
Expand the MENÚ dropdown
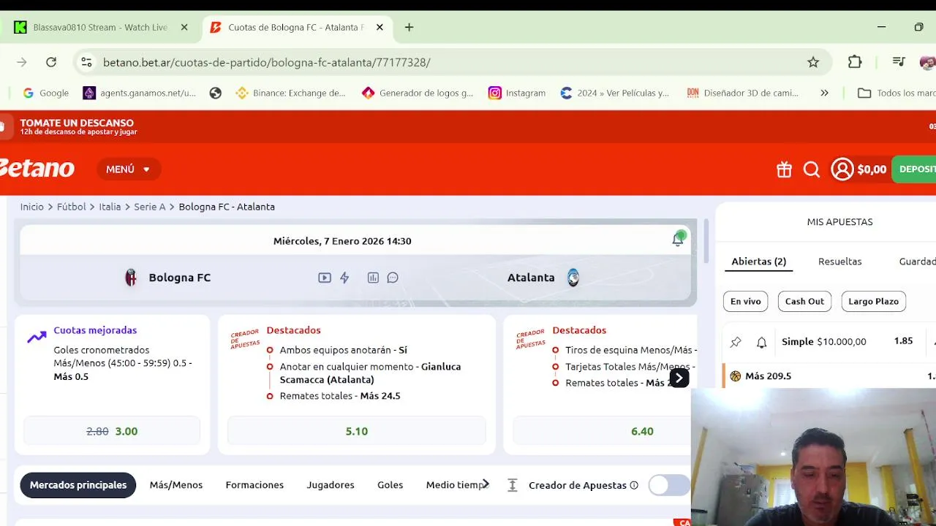(x=129, y=169)
